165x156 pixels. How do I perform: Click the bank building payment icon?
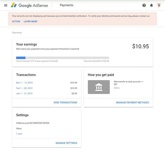click(x=99, y=87)
